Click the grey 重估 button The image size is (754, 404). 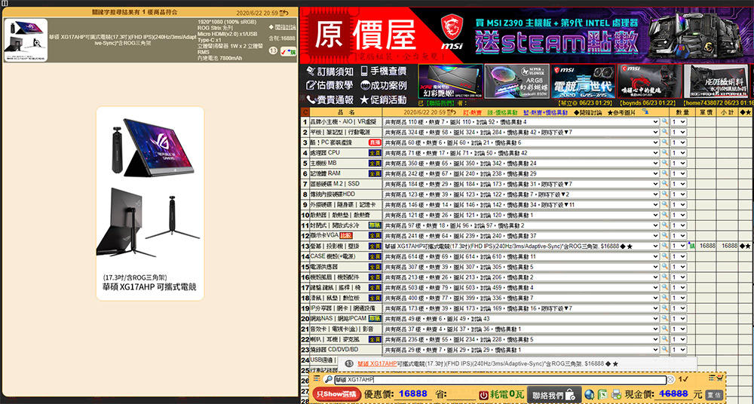(x=714, y=395)
